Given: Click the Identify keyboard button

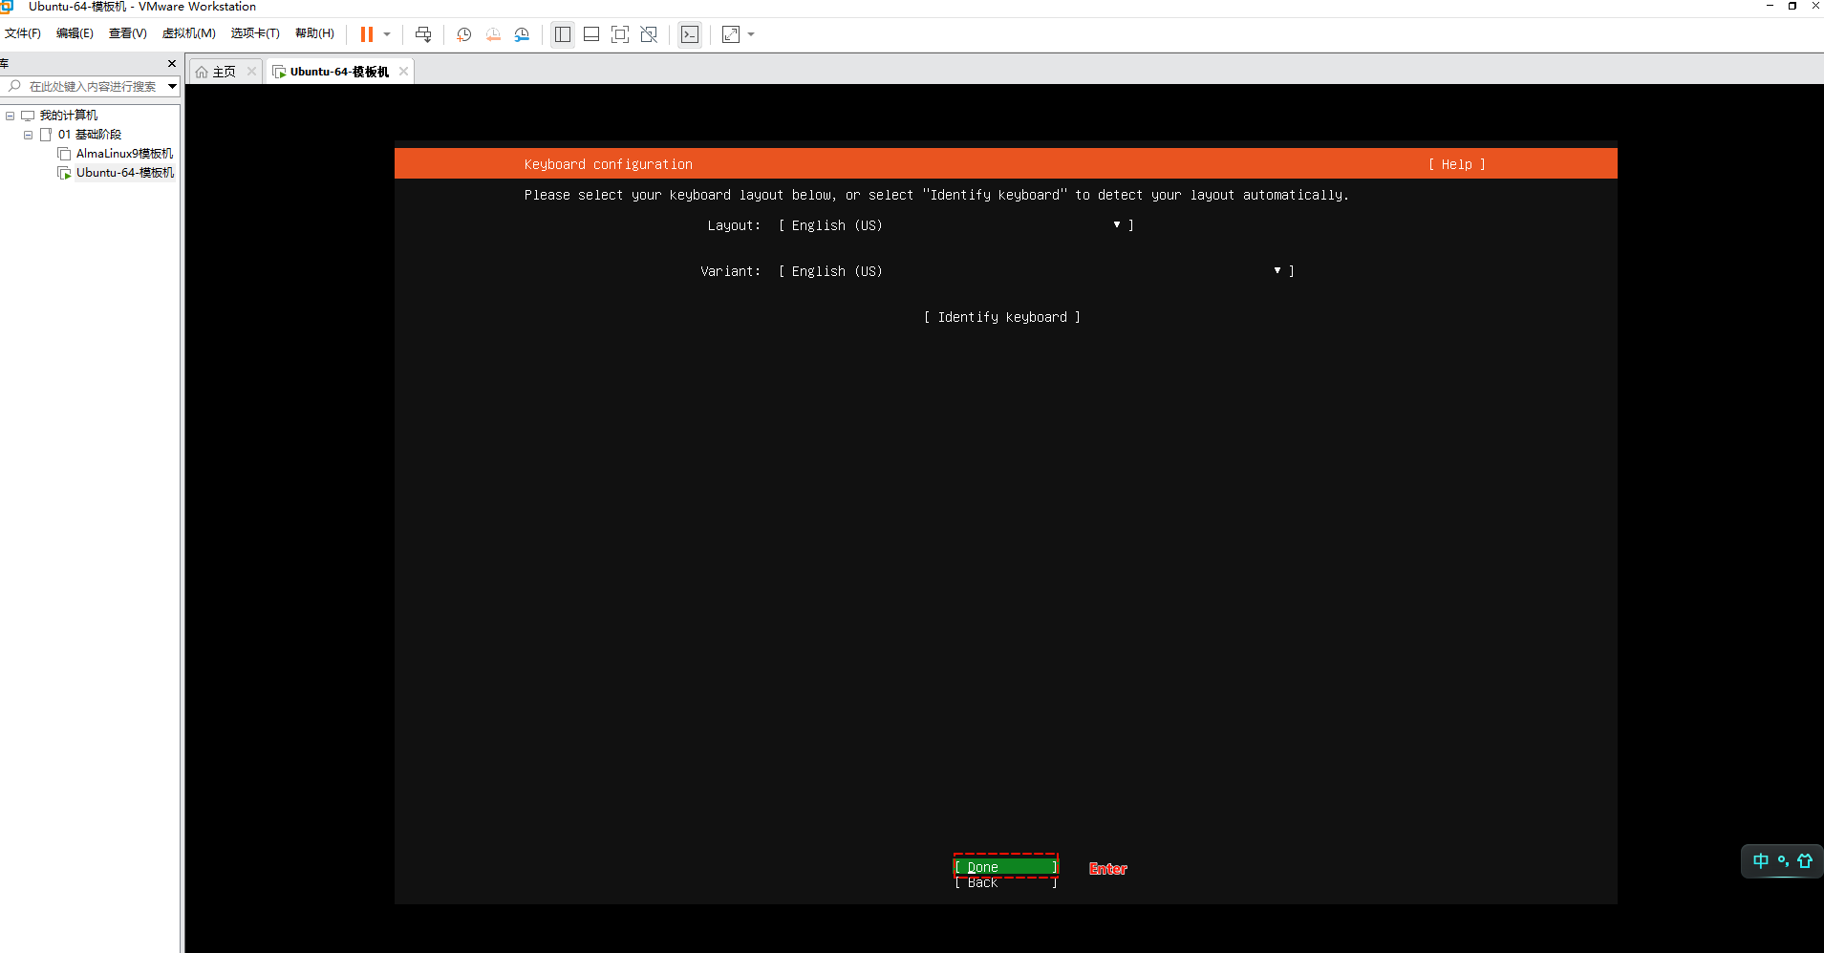Looking at the screenshot, I should pos(1001,317).
